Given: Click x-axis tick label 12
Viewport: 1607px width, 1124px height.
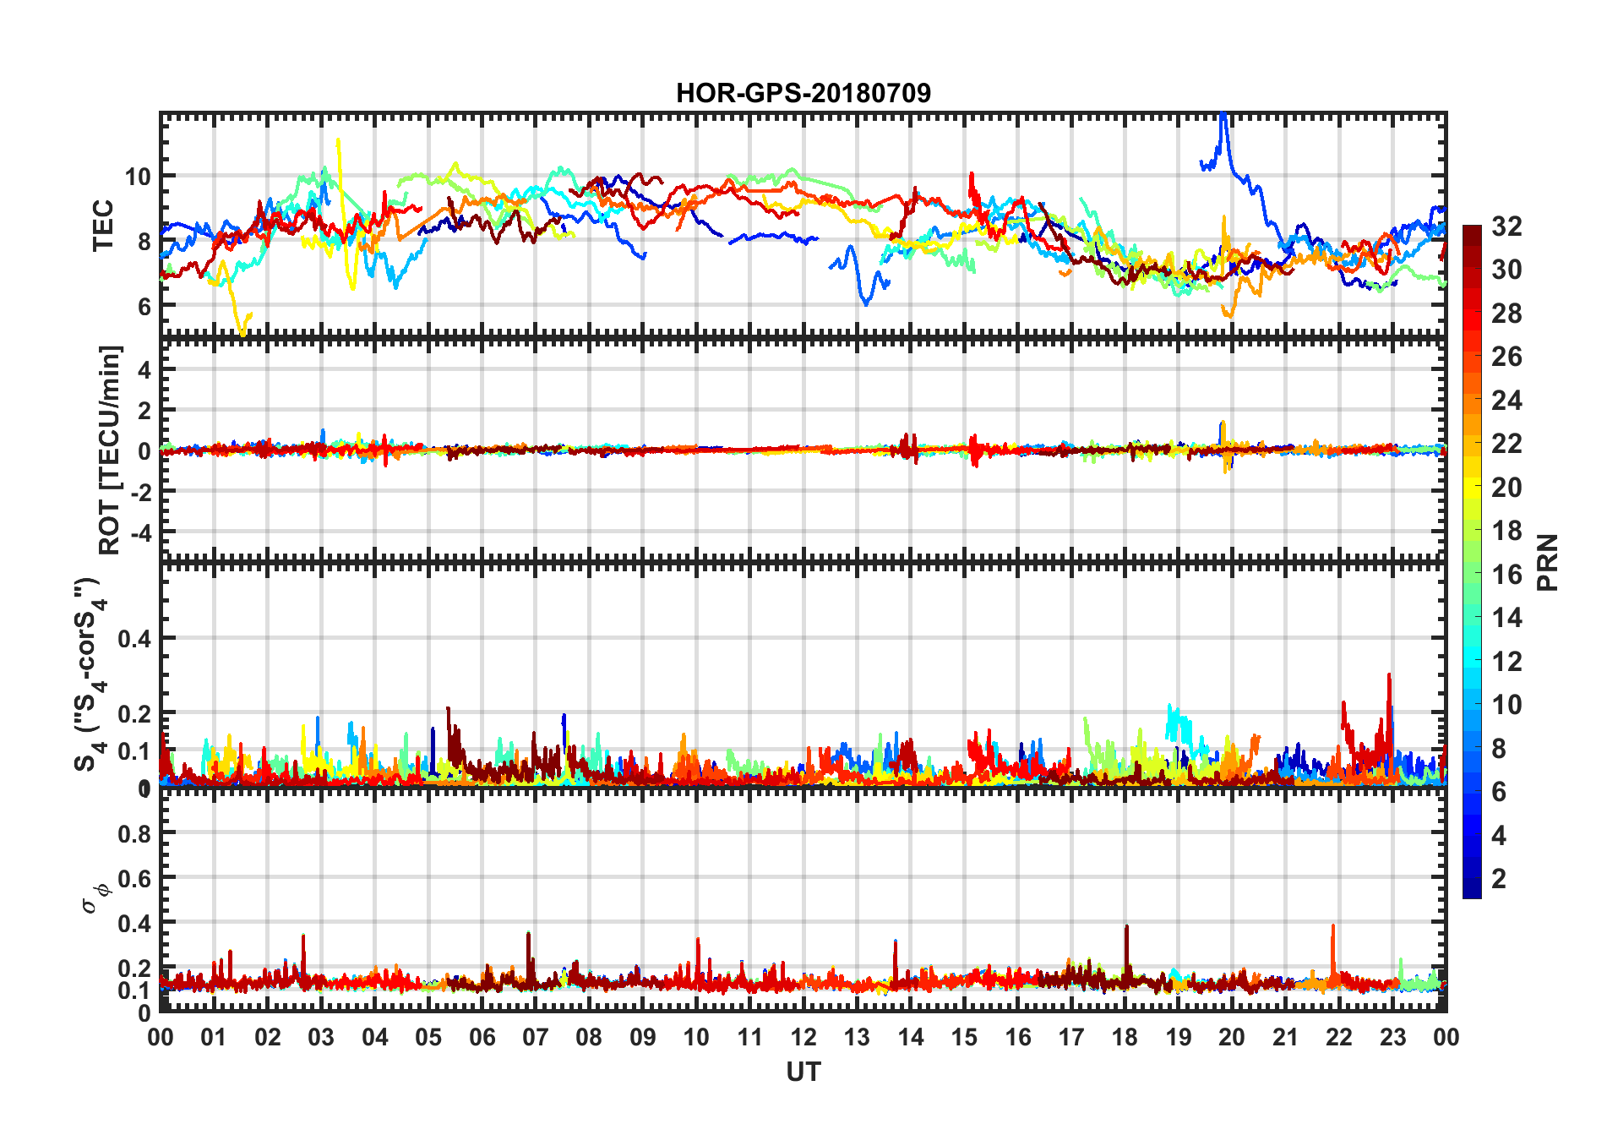Looking at the screenshot, I should (x=803, y=1038).
